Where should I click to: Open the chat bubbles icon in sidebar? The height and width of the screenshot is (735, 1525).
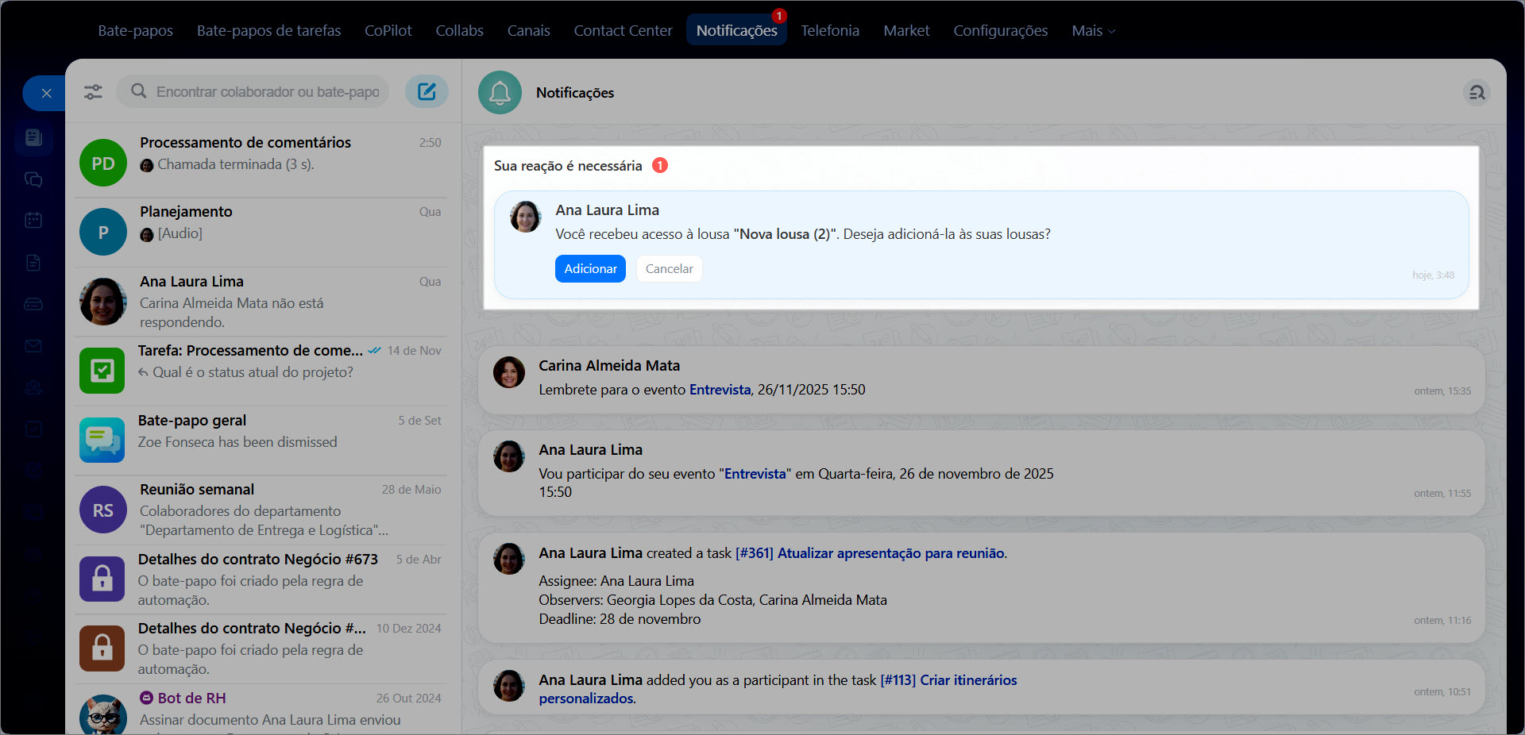(33, 179)
